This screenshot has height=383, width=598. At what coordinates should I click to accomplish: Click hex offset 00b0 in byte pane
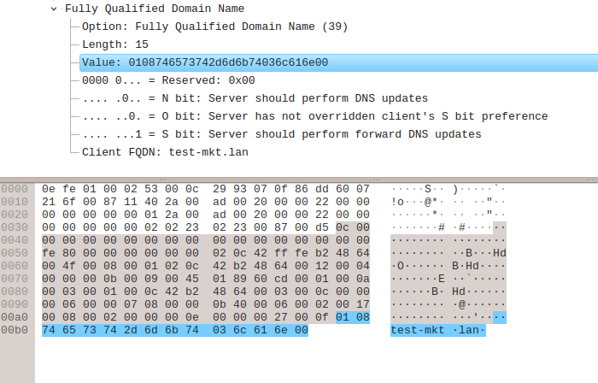click(15, 330)
